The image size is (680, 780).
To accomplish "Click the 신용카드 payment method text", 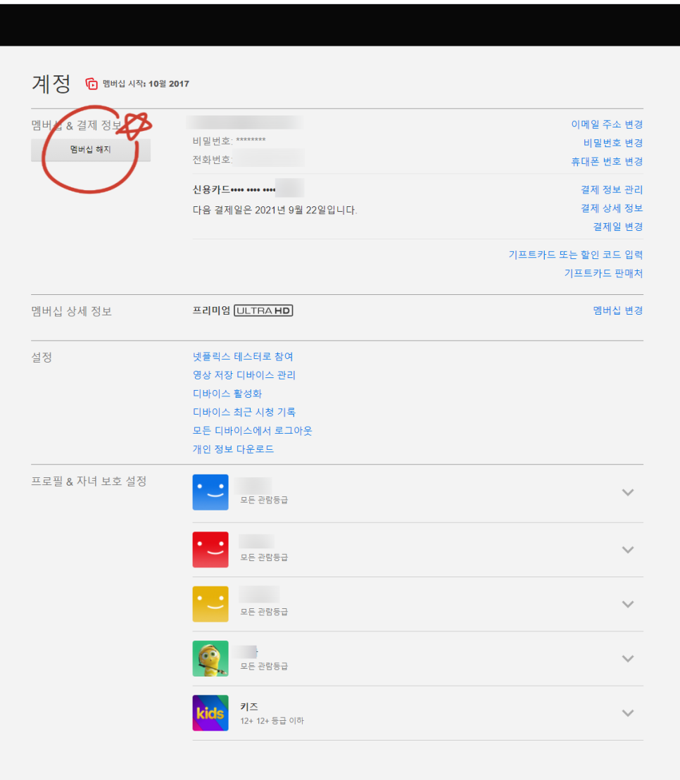I will [x=234, y=189].
